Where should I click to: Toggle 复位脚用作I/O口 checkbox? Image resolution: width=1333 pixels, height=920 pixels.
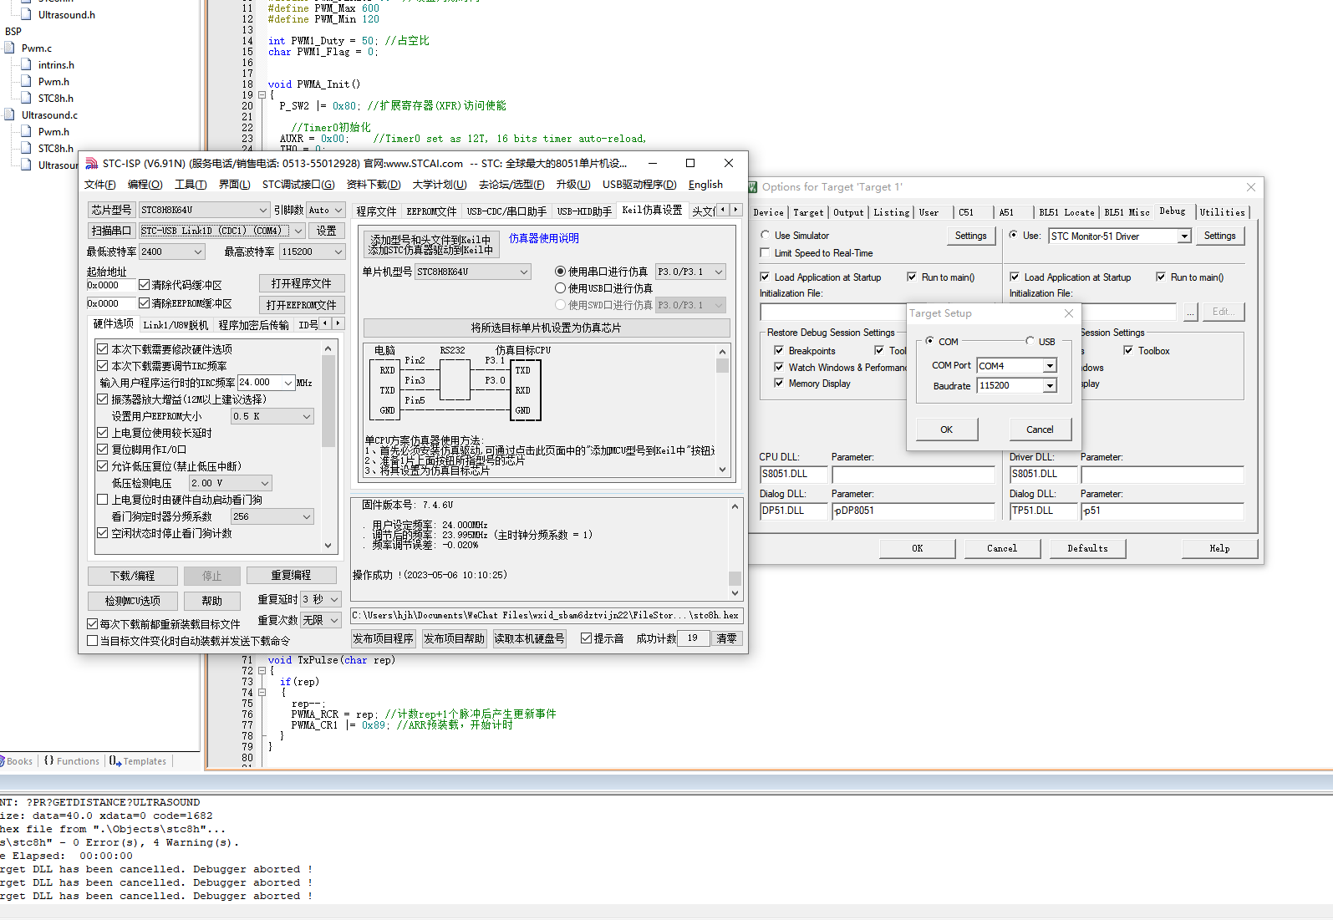pos(102,450)
